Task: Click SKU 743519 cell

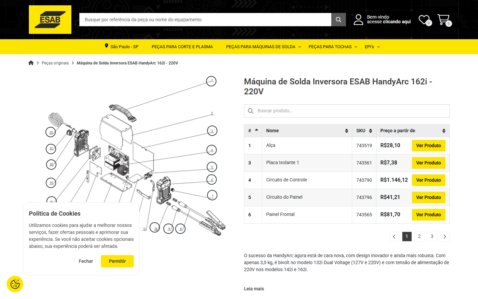Action: (x=364, y=146)
